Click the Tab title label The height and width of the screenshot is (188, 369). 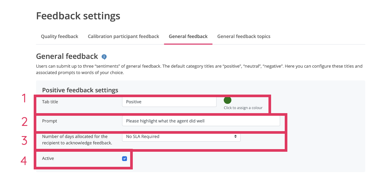point(50,102)
